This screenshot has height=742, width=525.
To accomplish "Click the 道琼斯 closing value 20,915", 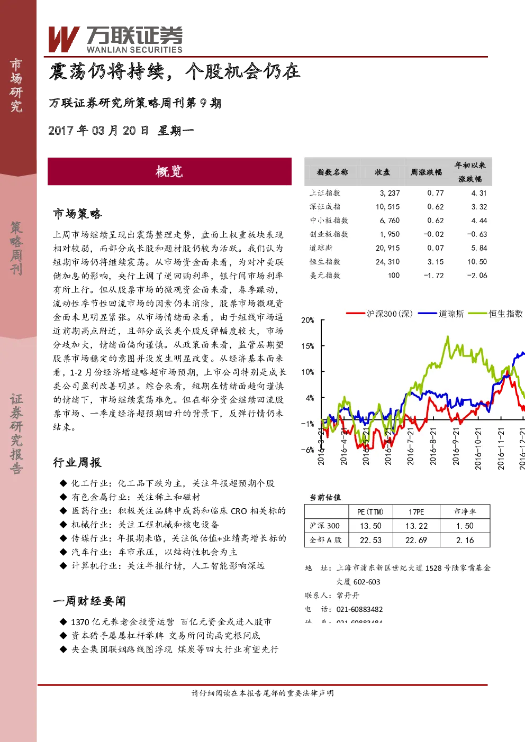I will pyautogui.click(x=388, y=248).
